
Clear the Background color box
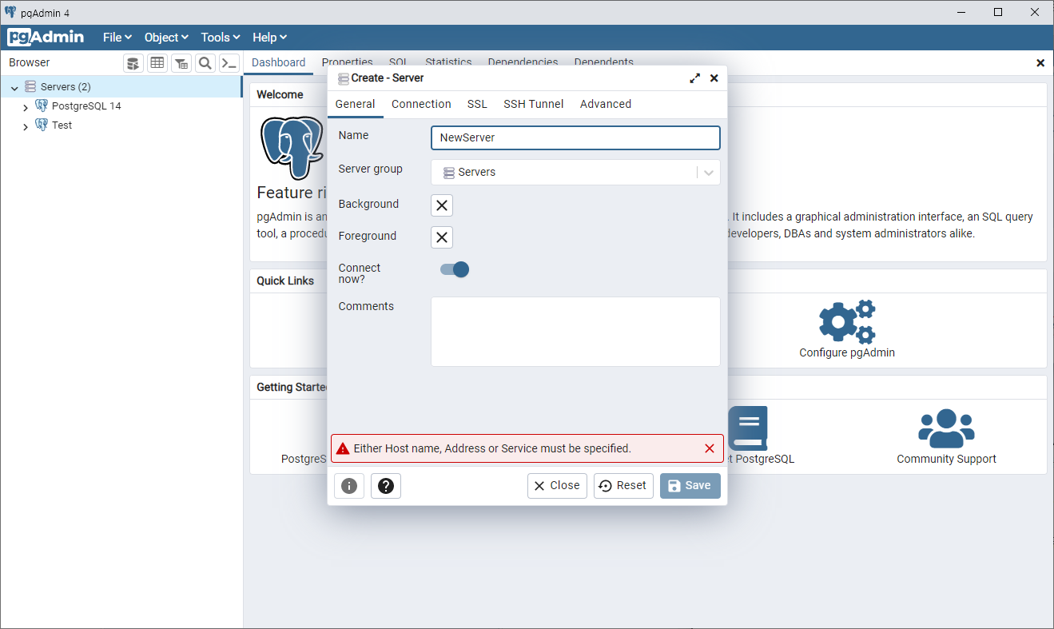point(442,205)
